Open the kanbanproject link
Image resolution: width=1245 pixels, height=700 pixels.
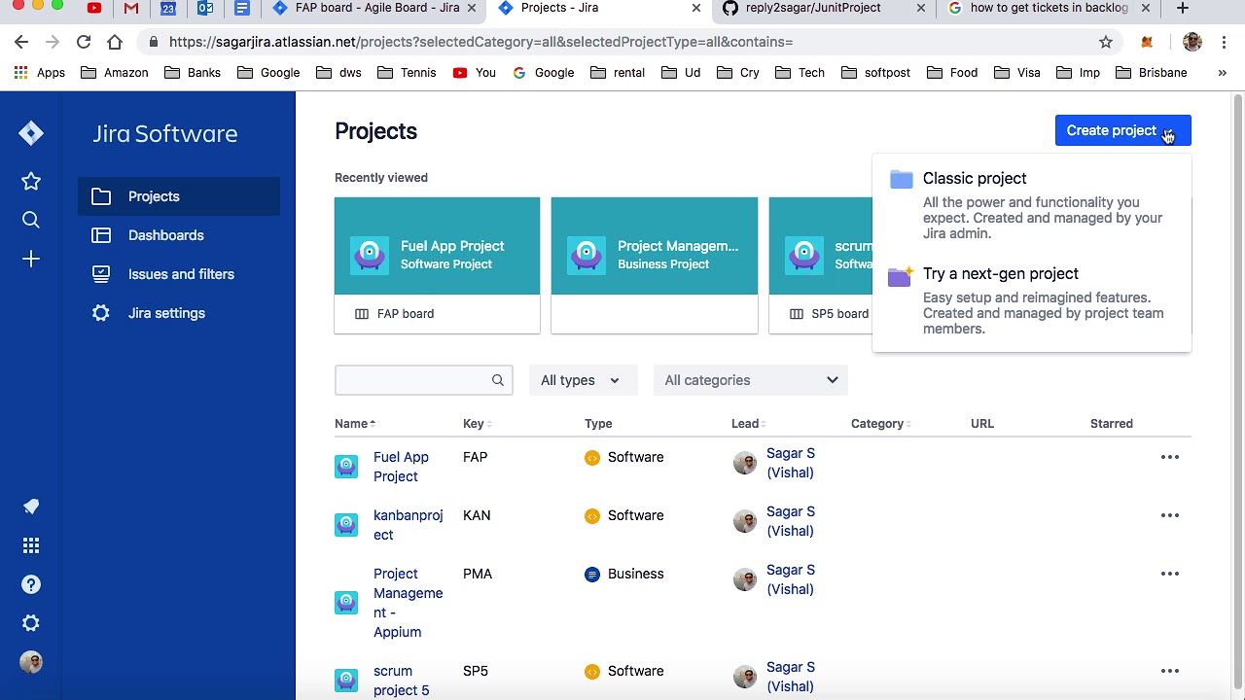click(408, 525)
